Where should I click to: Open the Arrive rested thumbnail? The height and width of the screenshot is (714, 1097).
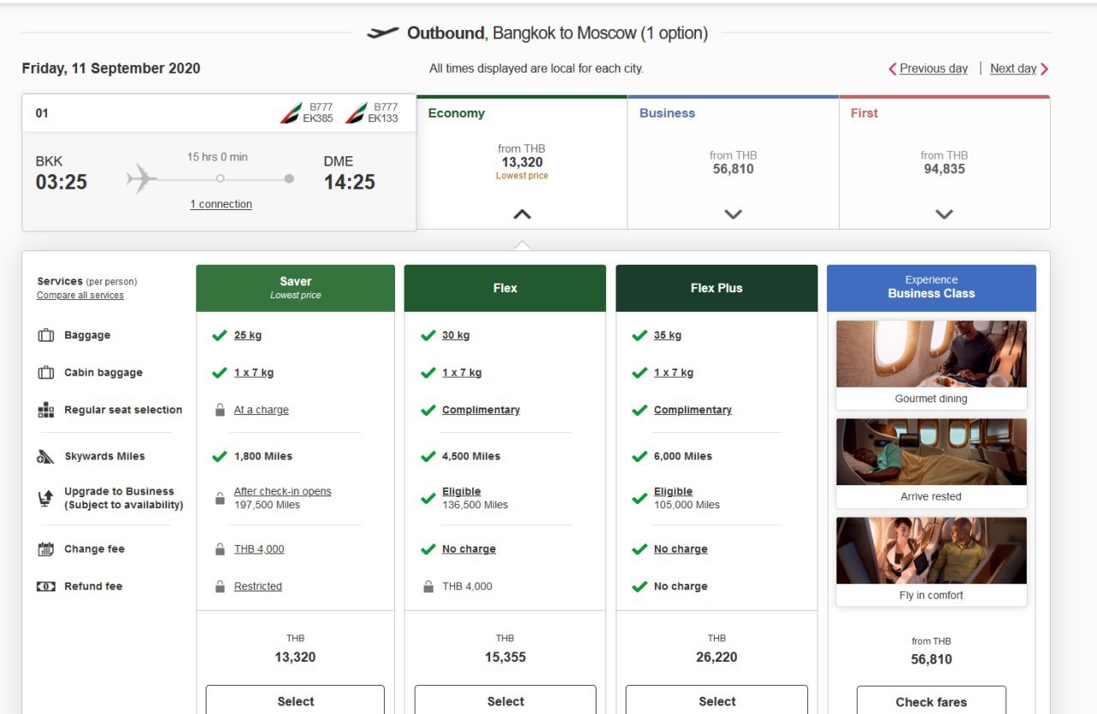pyautogui.click(x=932, y=463)
